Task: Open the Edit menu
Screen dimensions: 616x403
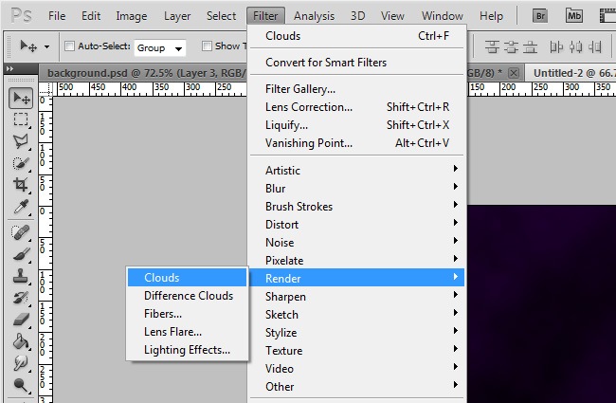Action: pos(91,16)
